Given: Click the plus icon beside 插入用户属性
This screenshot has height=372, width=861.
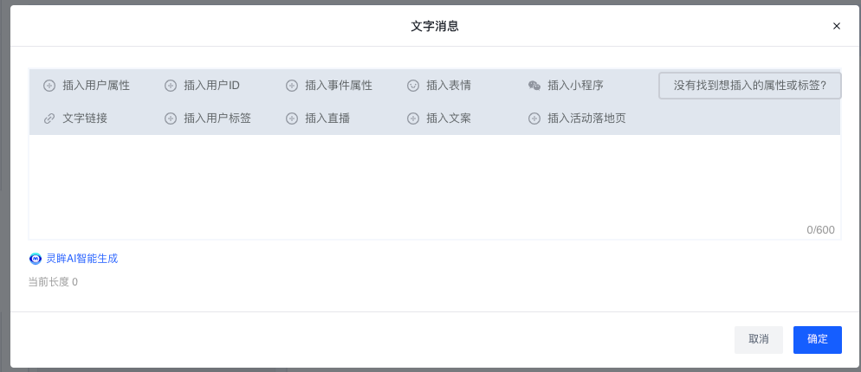Looking at the screenshot, I should [x=49, y=86].
